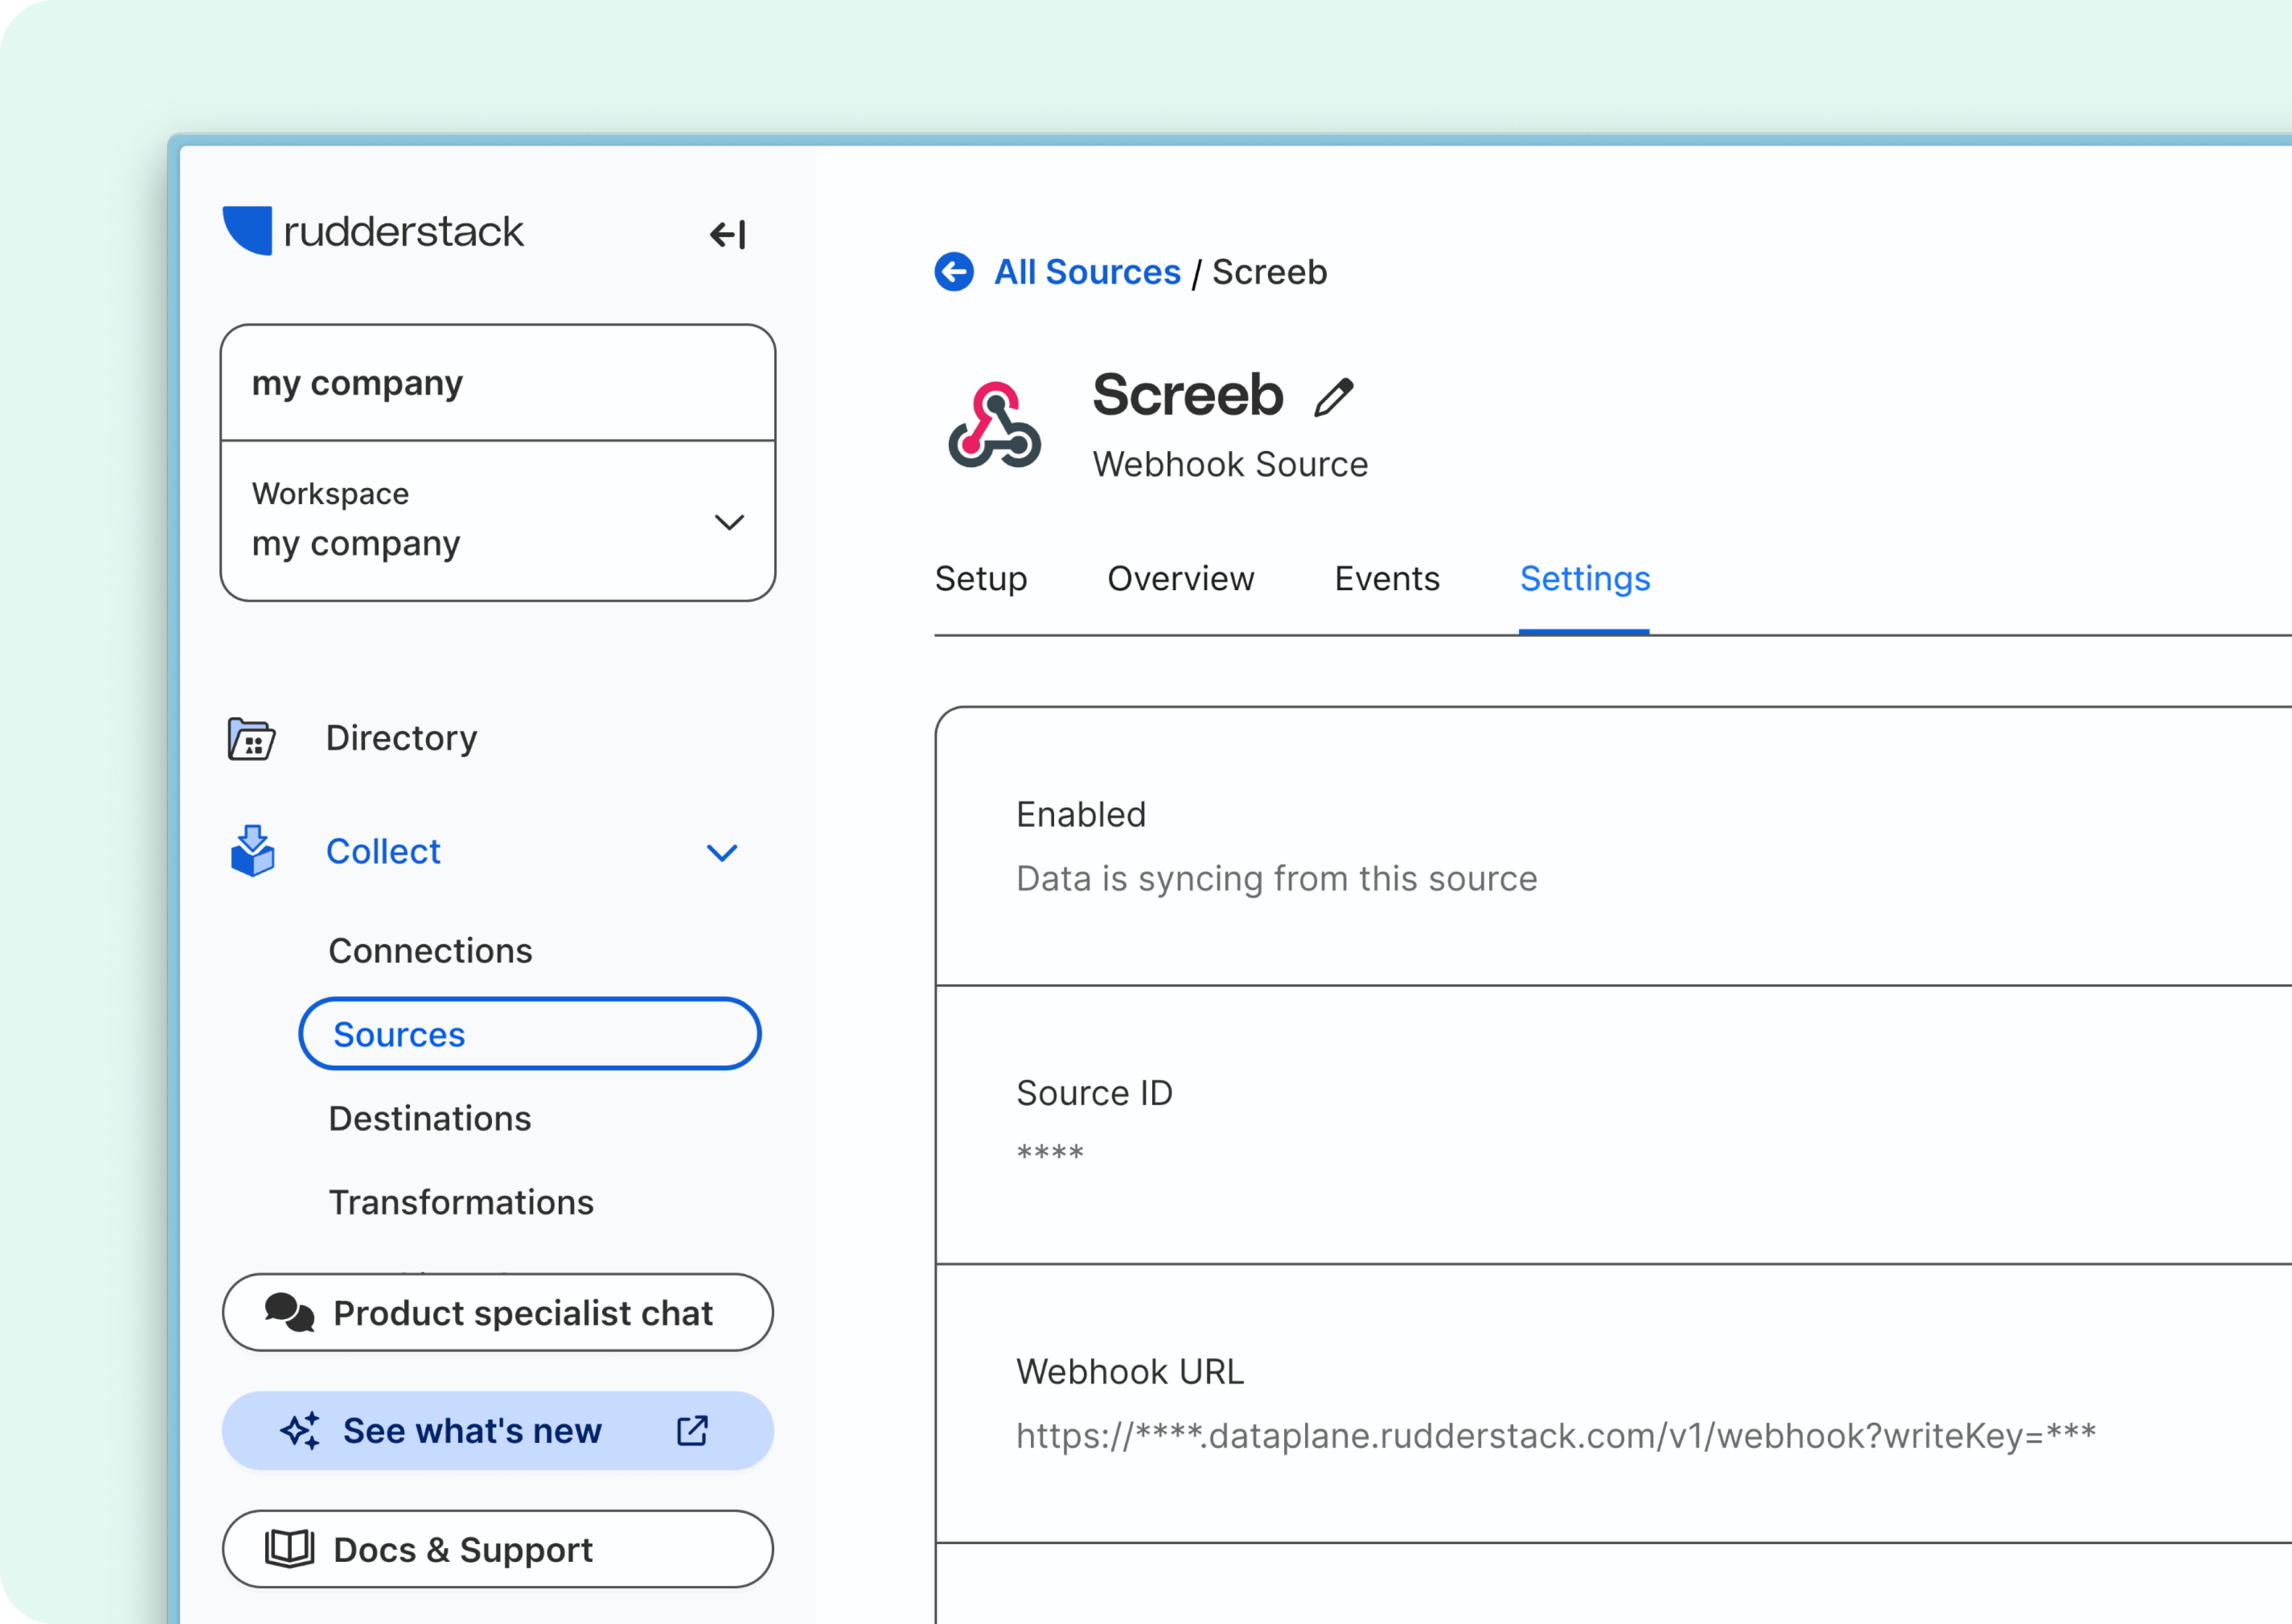The width and height of the screenshot is (2292, 1624).
Task: Navigate to Destinations
Action: tap(430, 1118)
